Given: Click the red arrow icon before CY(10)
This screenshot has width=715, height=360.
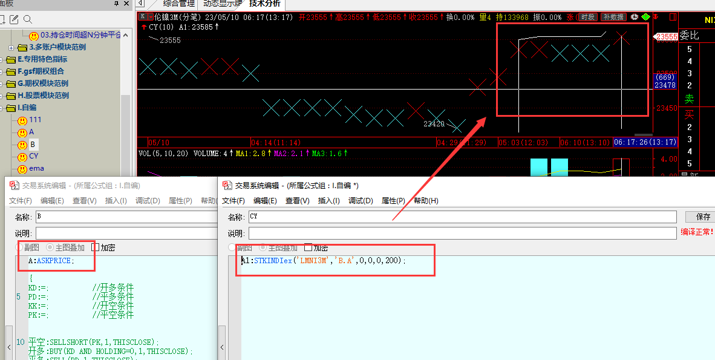Looking at the screenshot, I should point(143,27).
